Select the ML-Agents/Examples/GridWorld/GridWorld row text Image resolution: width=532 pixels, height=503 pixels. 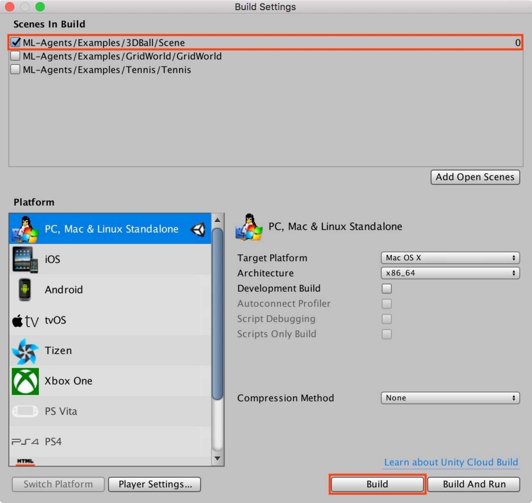point(122,56)
